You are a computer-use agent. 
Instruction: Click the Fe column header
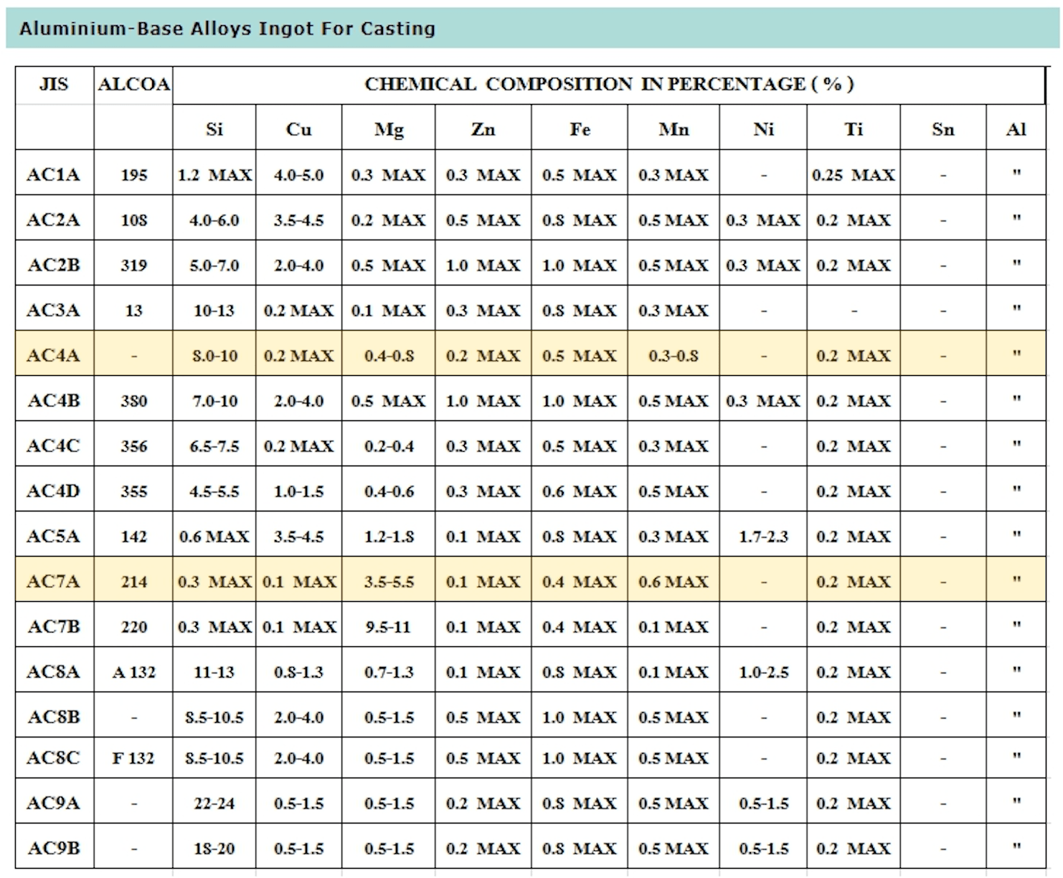coord(580,129)
